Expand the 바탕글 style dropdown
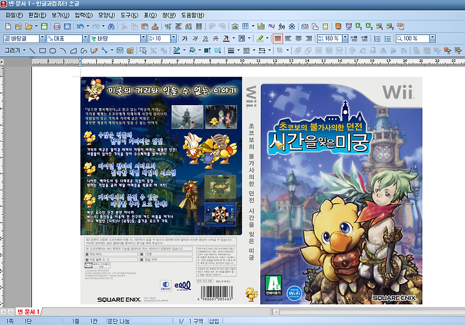This screenshot has width=465, height=325. pyautogui.click(x=42, y=39)
